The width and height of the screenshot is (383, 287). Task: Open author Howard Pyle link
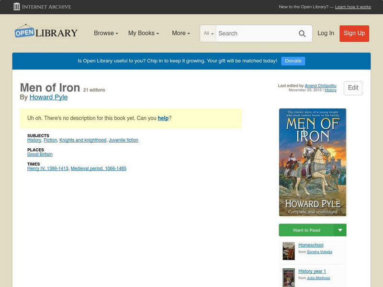click(x=48, y=97)
